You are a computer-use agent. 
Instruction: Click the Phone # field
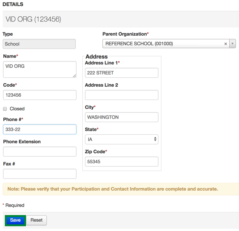click(x=39, y=129)
